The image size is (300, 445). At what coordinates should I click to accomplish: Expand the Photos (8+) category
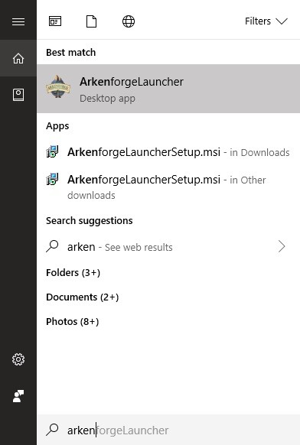point(73,322)
